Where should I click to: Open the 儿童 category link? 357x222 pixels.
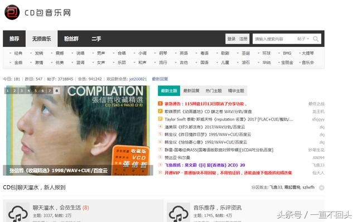(x=225, y=62)
